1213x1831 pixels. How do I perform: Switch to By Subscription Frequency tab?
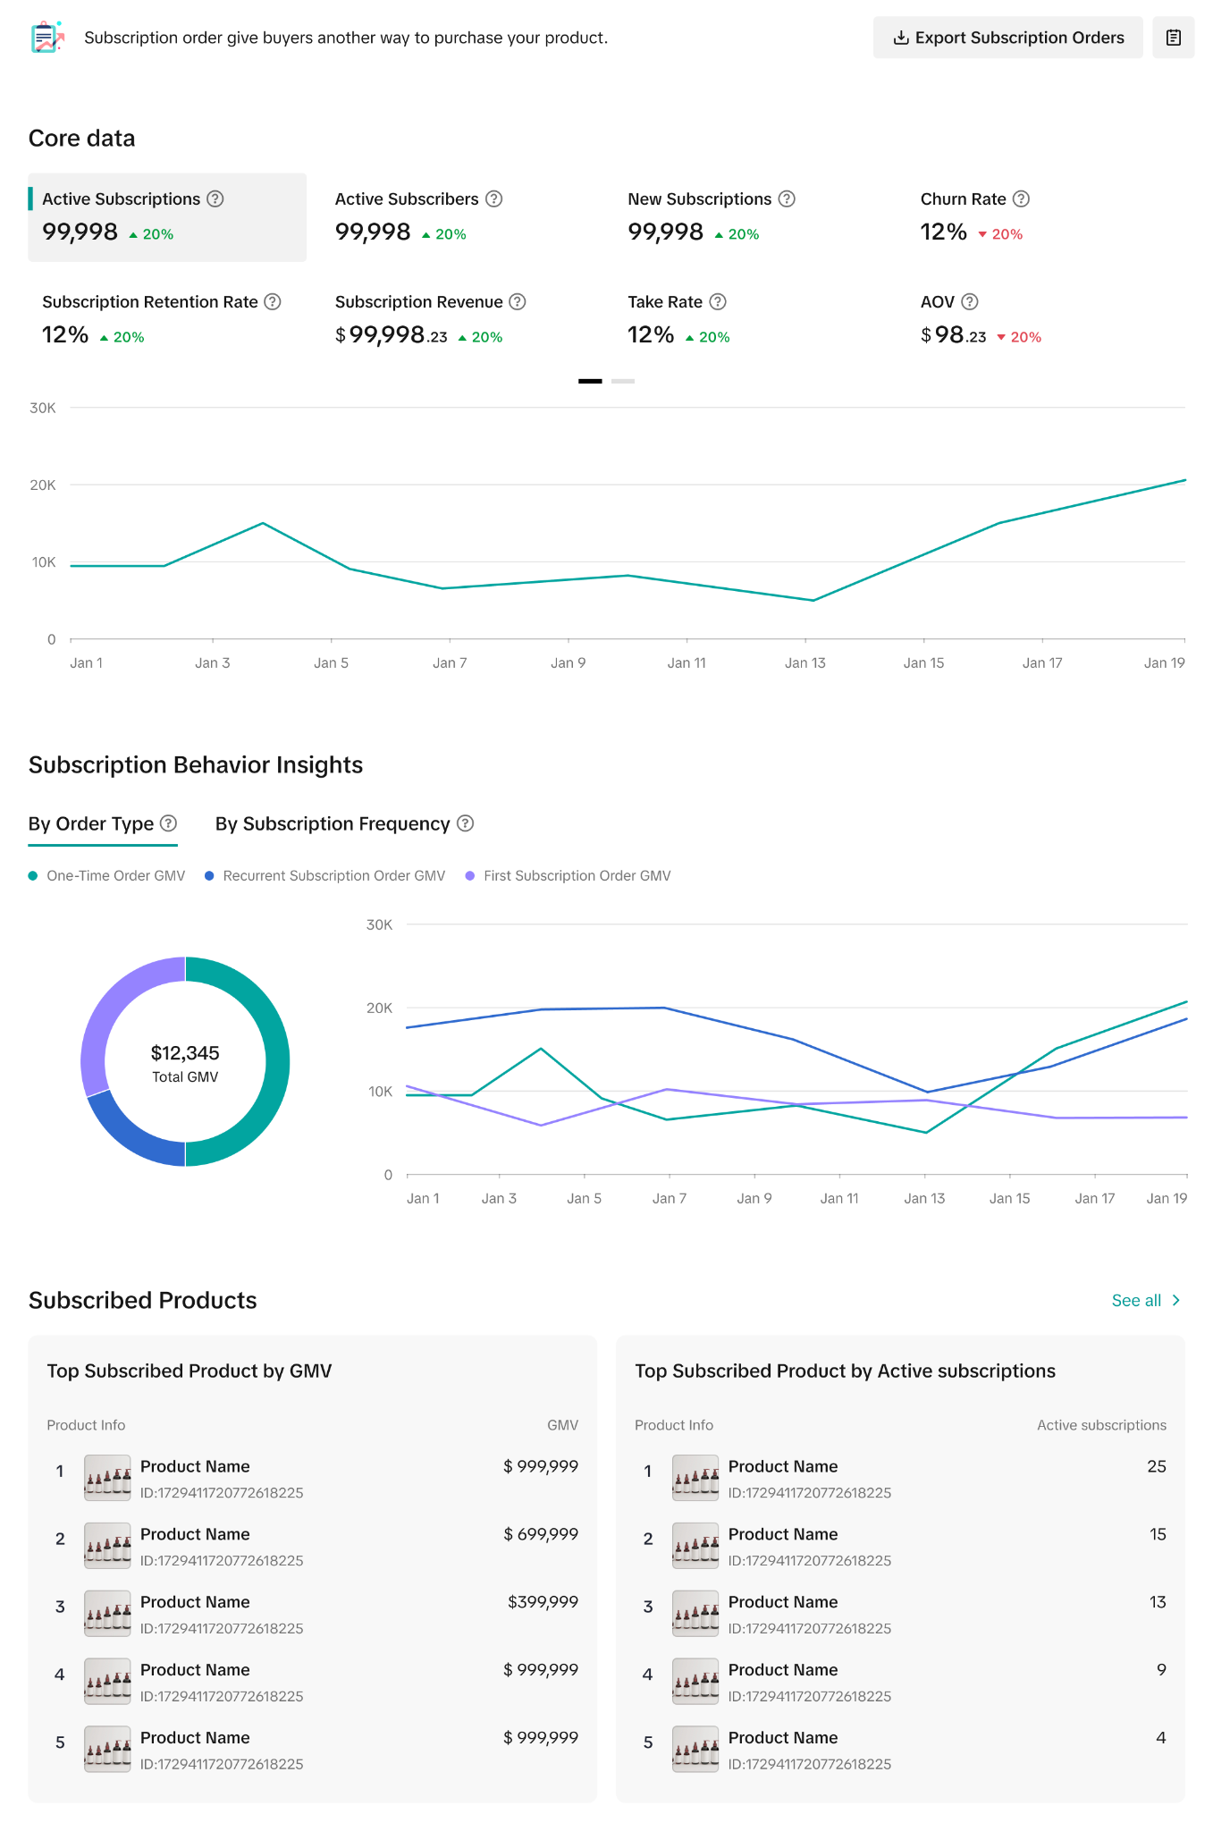click(x=333, y=823)
